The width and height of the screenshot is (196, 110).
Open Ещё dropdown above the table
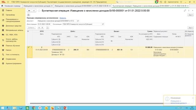tap(190, 28)
